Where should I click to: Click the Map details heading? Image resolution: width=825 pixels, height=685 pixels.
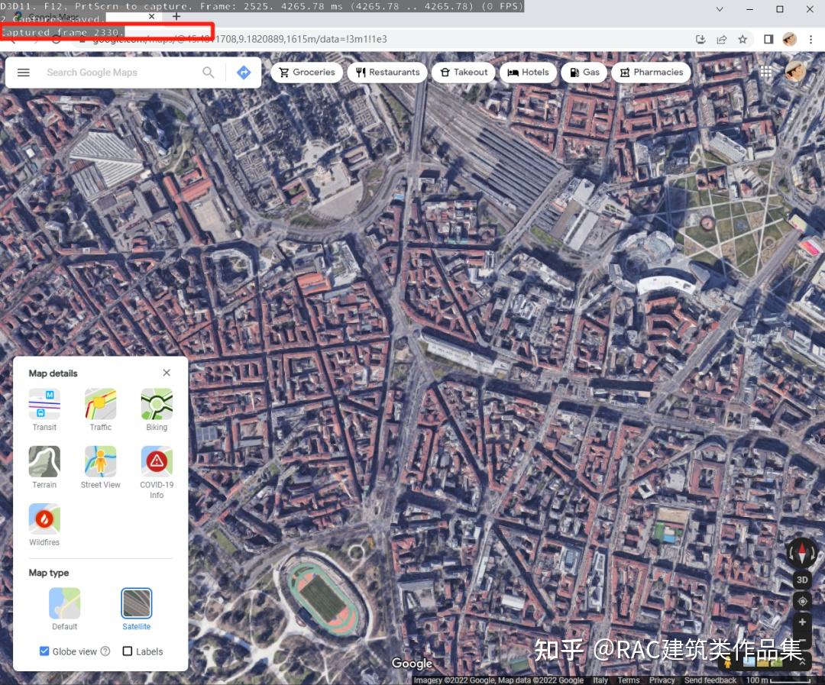pos(53,373)
